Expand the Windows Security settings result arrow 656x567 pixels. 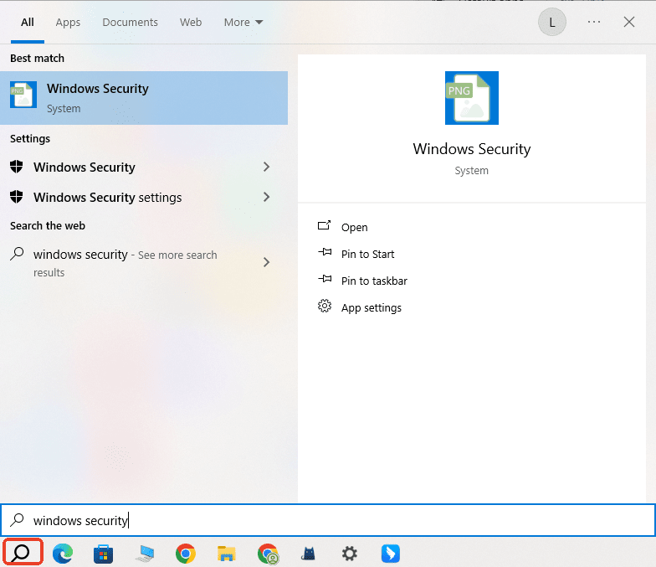267,198
